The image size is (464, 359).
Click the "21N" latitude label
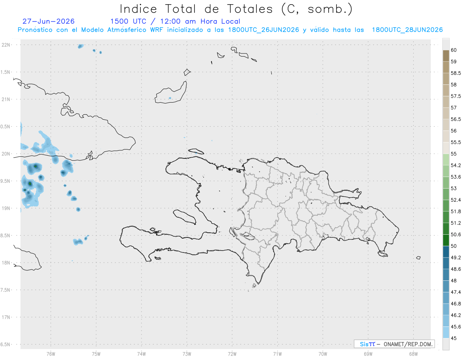click(x=7, y=99)
